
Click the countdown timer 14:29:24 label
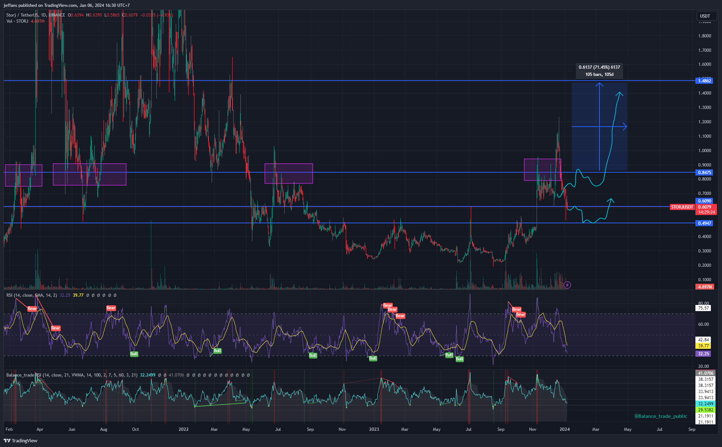tap(706, 213)
